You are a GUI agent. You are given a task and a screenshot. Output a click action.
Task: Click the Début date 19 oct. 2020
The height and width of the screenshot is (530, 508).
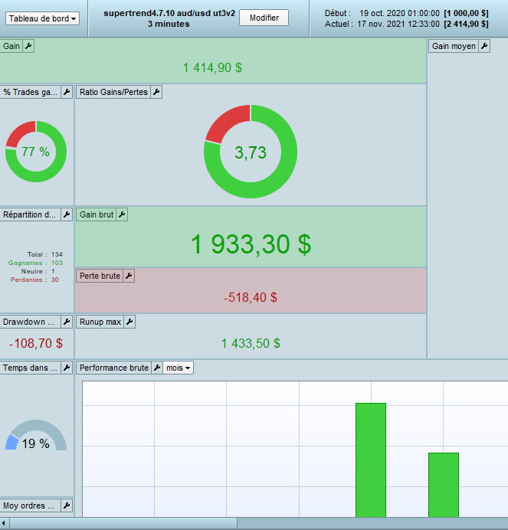399,13
